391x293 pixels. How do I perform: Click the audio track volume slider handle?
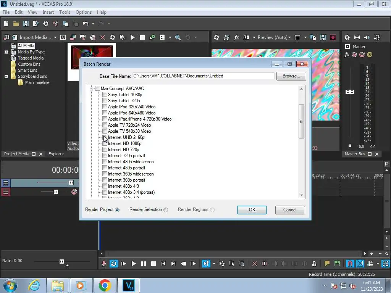[x=56, y=192]
